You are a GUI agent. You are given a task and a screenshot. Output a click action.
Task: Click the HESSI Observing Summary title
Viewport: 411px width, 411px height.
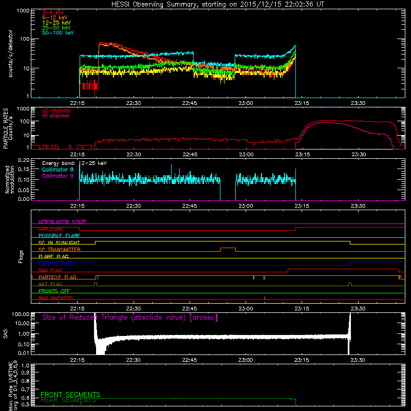tap(217, 4)
